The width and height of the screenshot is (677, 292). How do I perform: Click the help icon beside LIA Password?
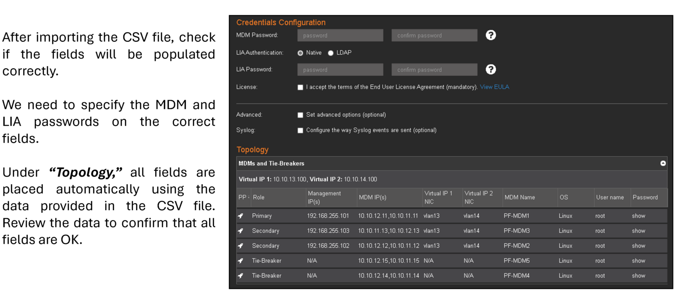[491, 69]
